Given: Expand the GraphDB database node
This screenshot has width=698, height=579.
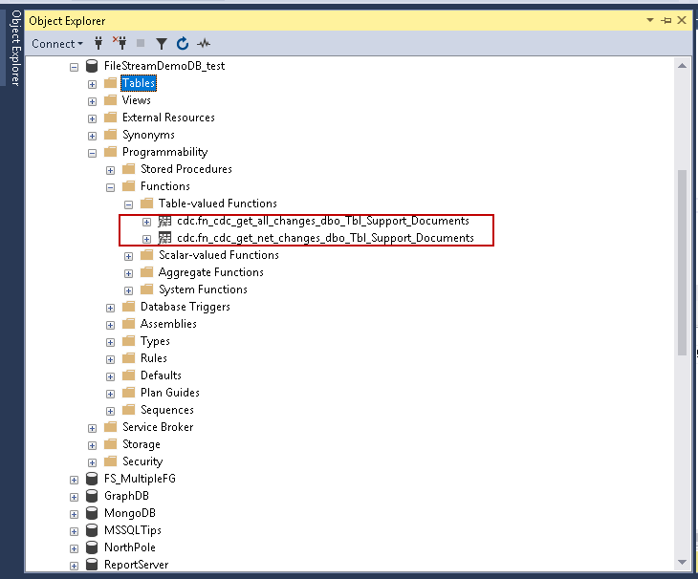Looking at the screenshot, I should (x=74, y=497).
